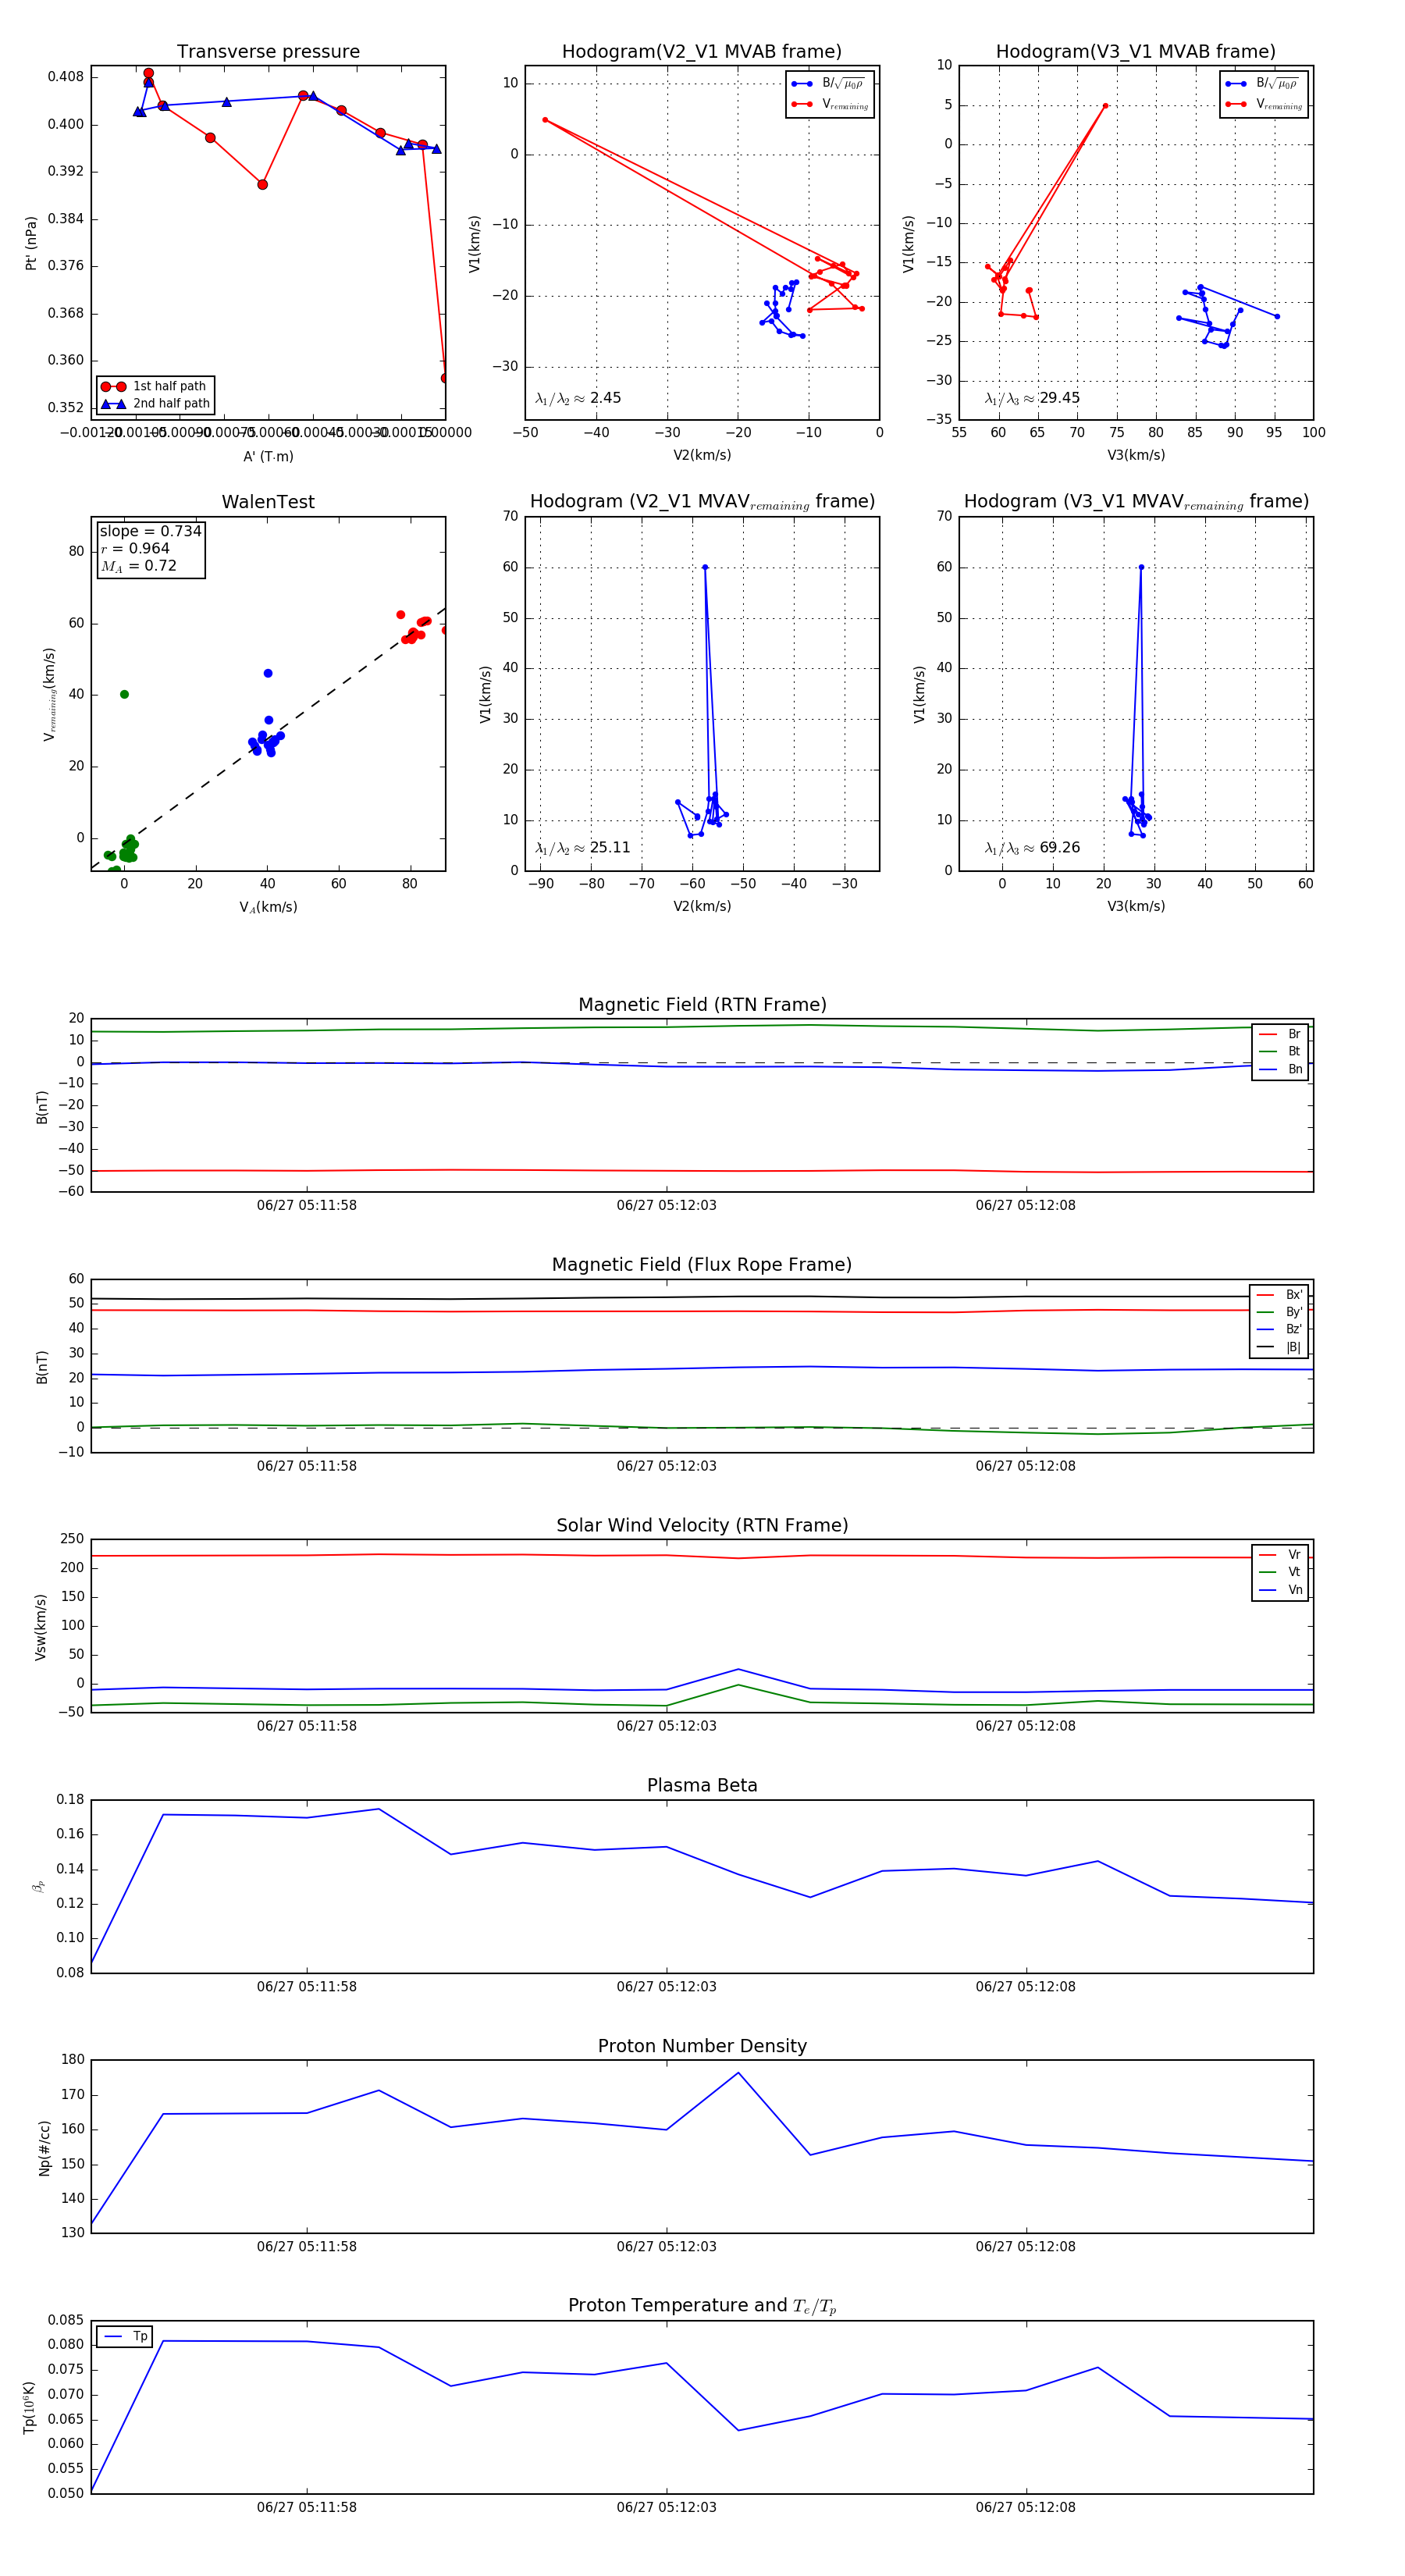The image size is (1405, 2576).
Task: Click the λ1/λ3 ≈ 29.45 annotation
Action: coord(1032,398)
